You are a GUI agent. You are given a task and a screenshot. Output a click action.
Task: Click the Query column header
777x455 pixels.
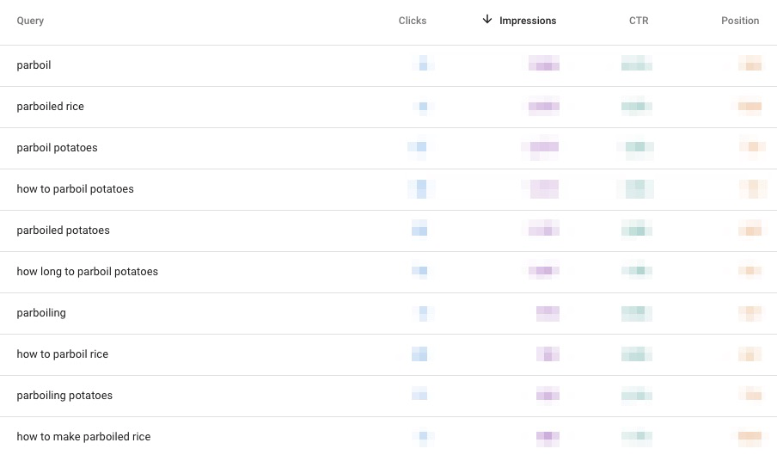(30, 21)
